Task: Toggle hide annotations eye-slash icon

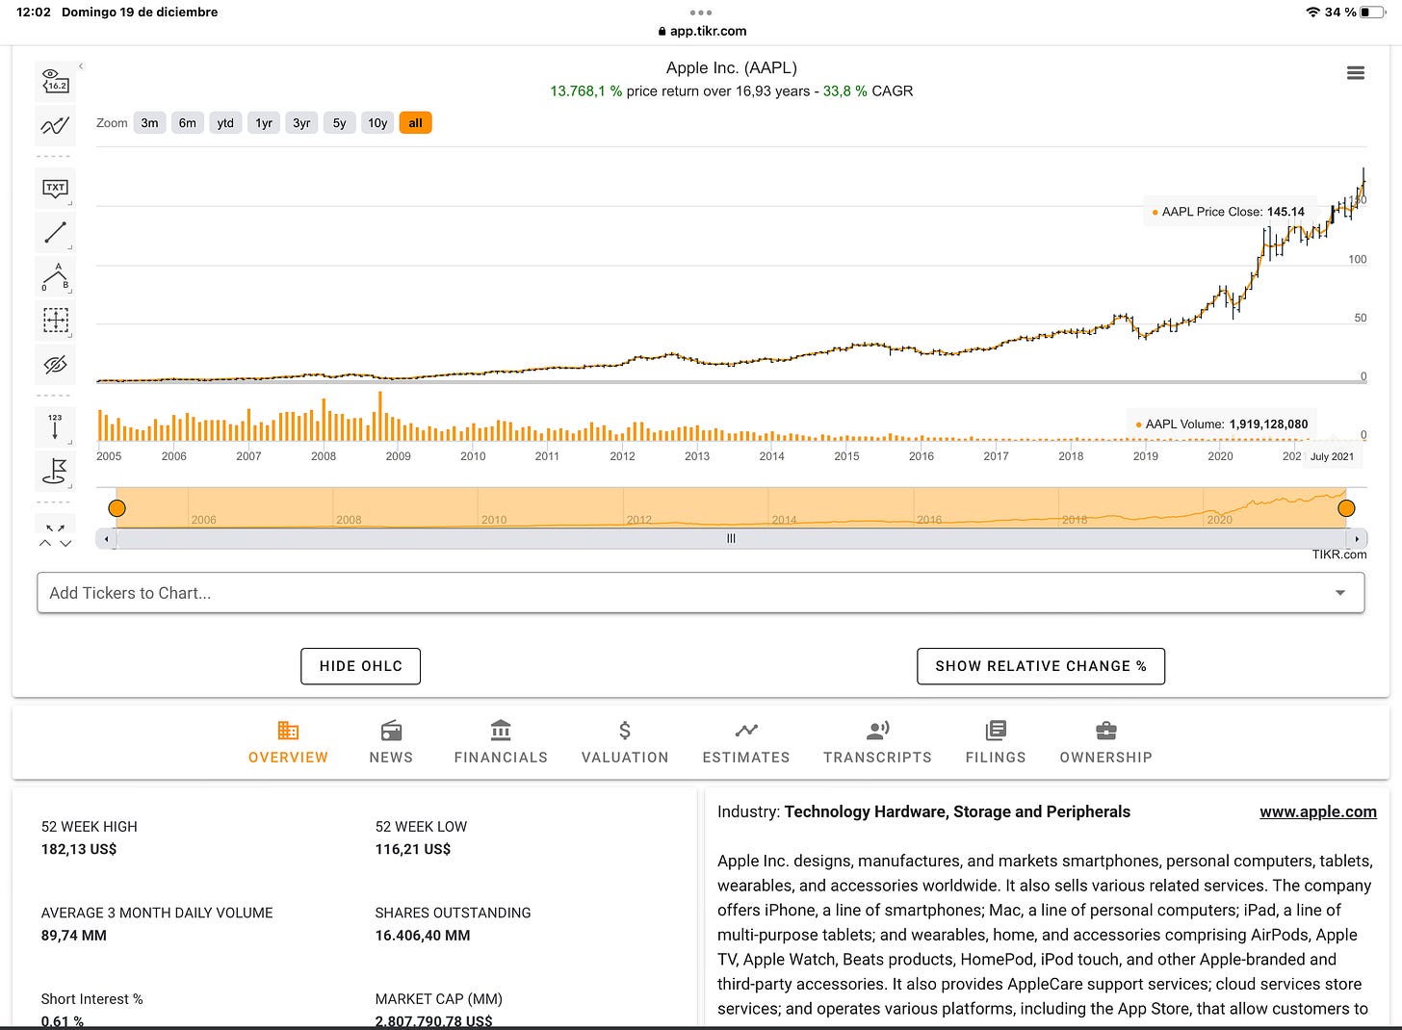Action: pyautogui.click(x=56, y=364)
